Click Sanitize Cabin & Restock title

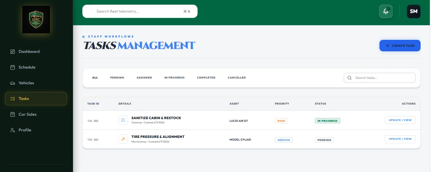(156, 118)
